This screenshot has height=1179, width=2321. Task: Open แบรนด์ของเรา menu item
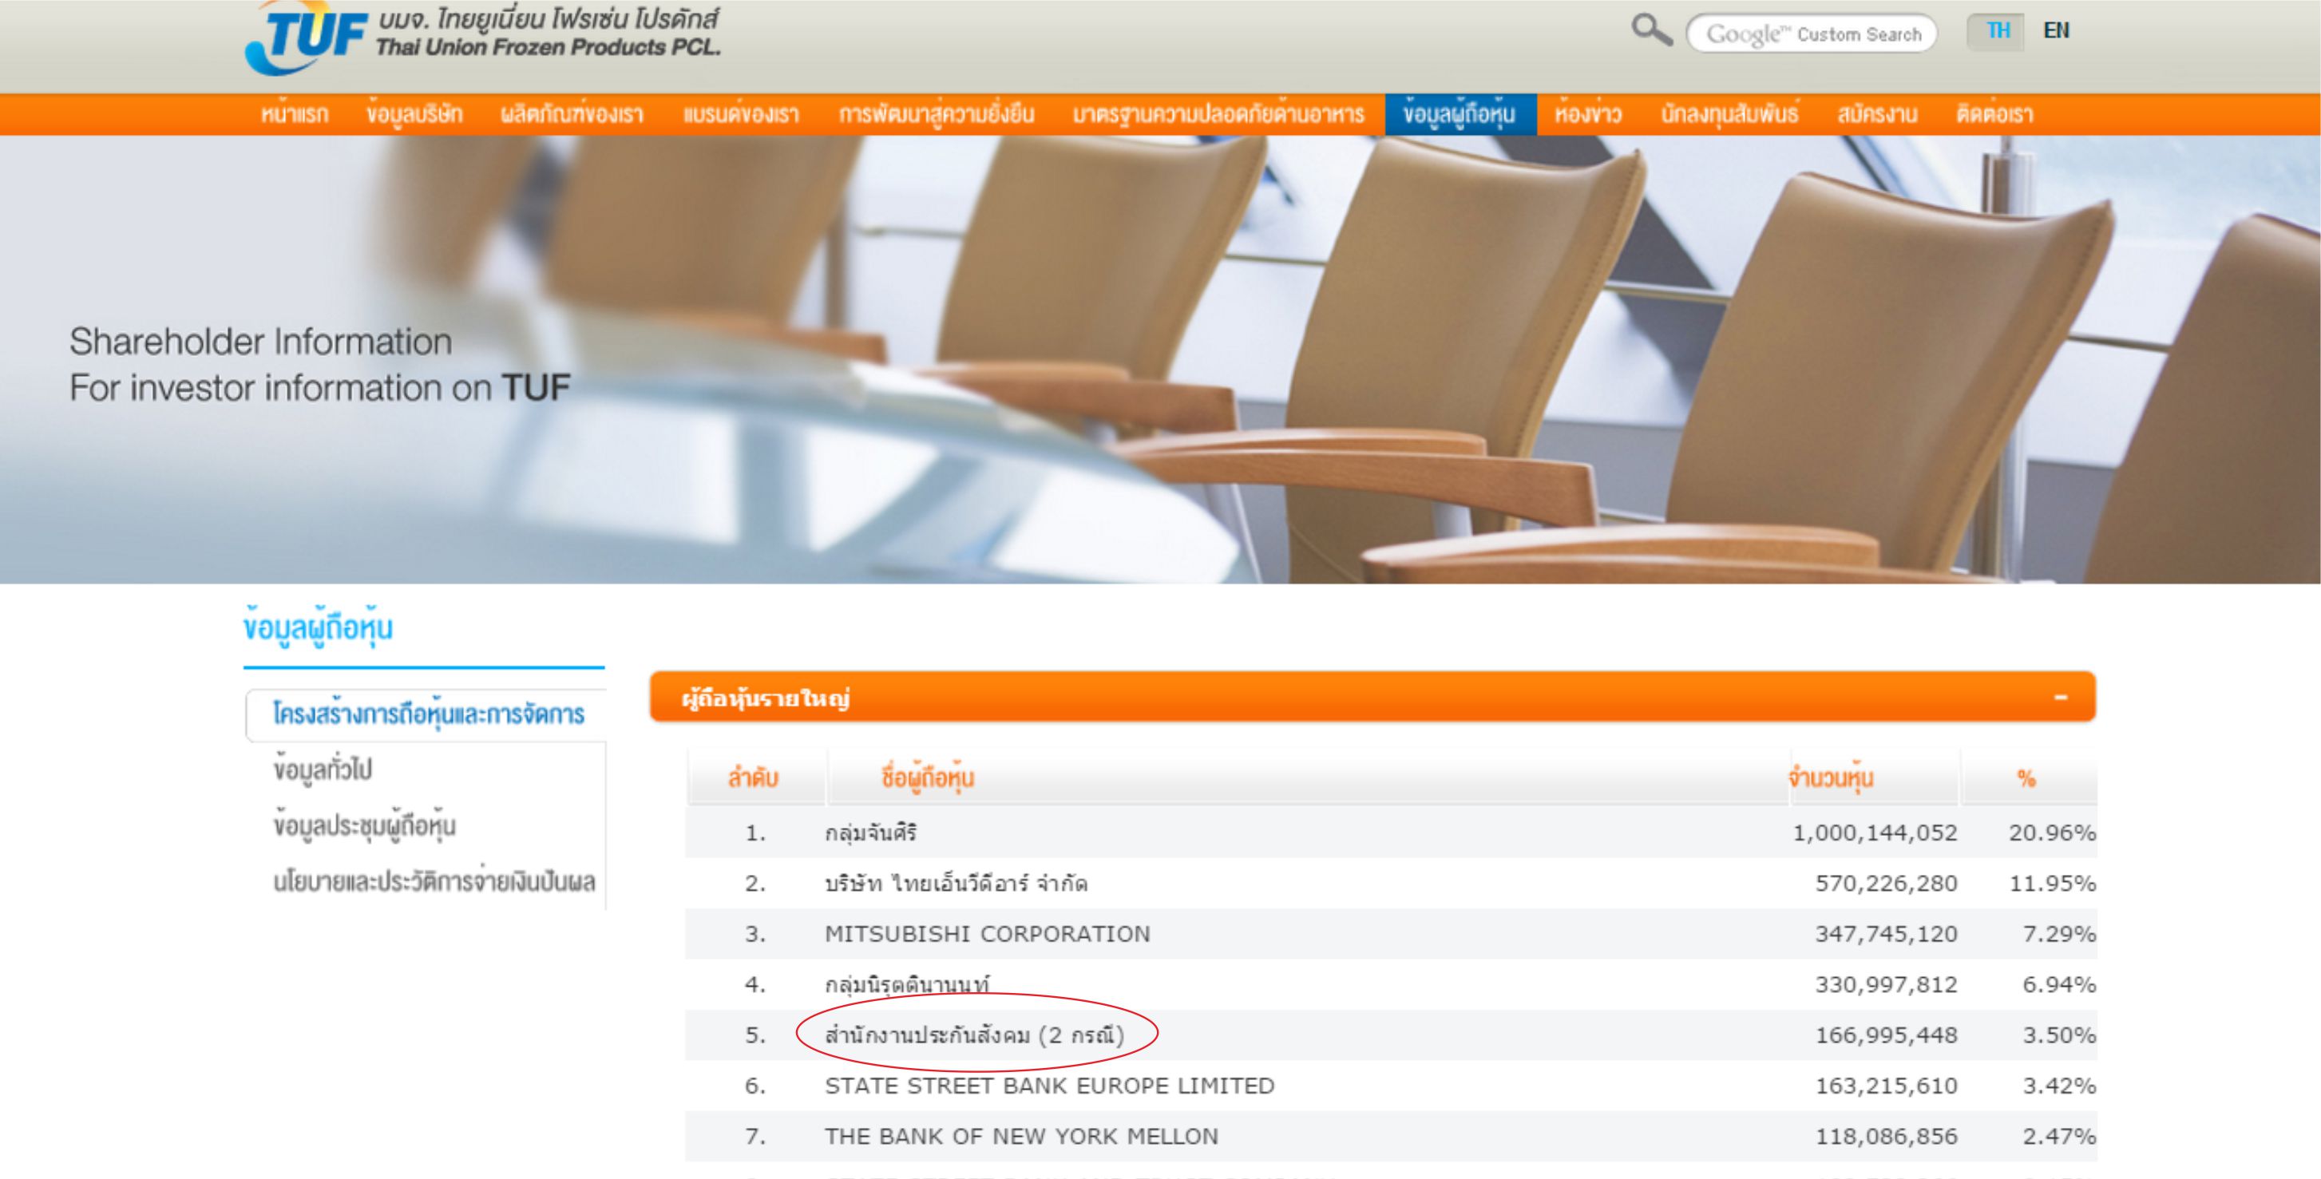coord(741,114)
